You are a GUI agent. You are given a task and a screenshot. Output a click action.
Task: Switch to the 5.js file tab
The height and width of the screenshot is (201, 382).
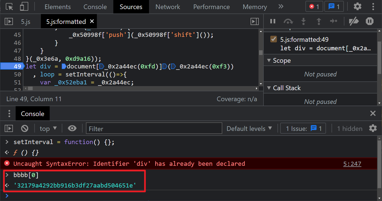coord(26,22)
